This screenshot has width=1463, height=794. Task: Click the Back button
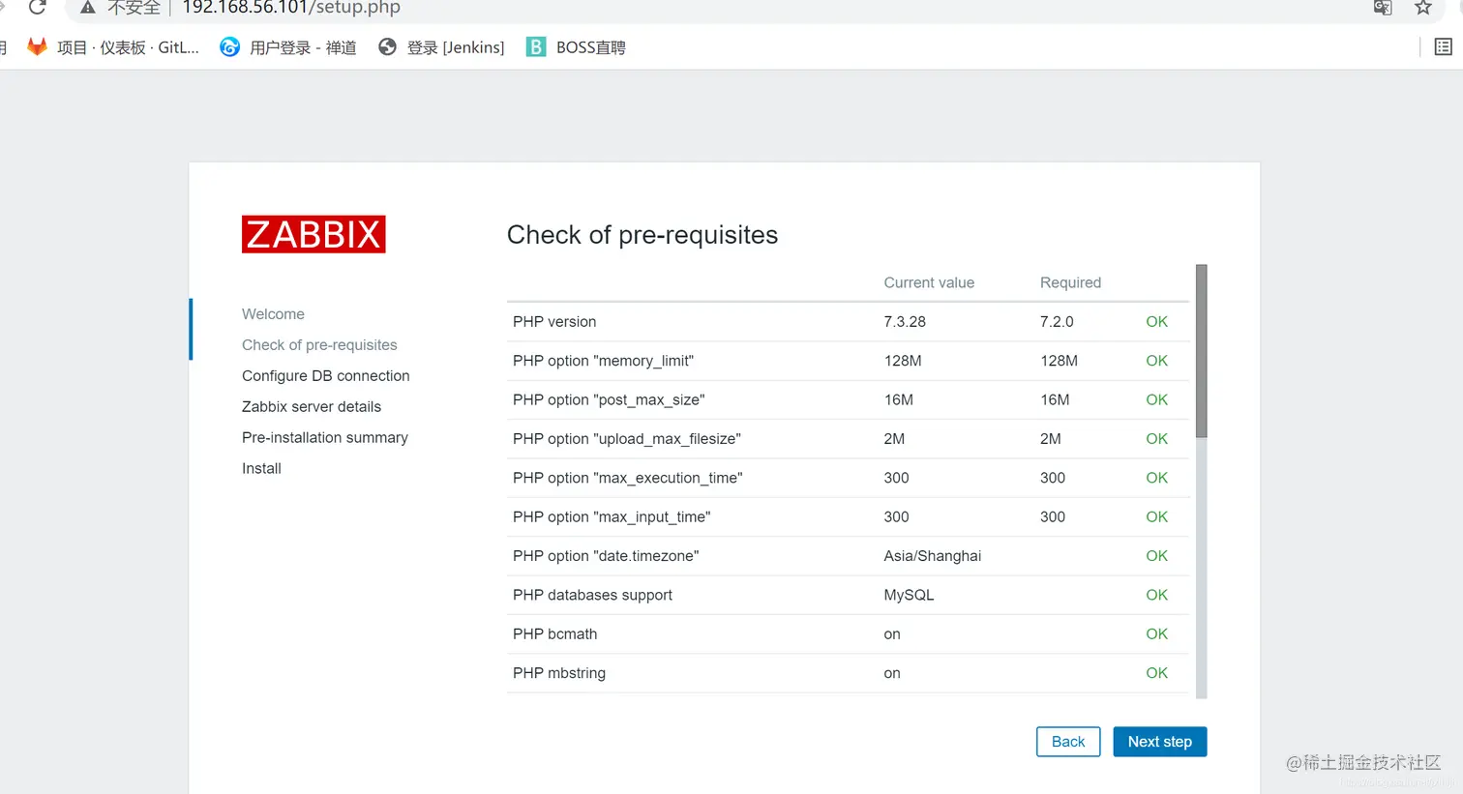pos(1068,742)
